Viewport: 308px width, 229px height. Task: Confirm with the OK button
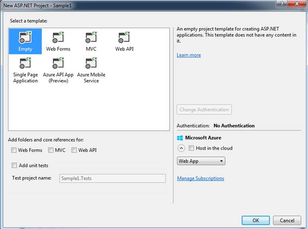256,220
